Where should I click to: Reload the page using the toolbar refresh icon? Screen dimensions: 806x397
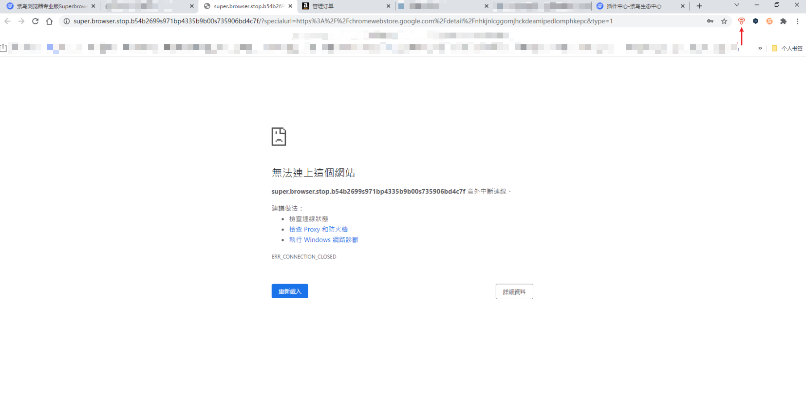[35, 21]
